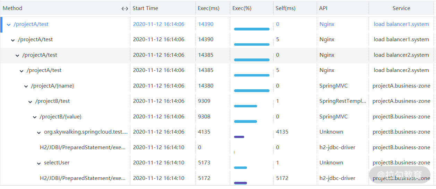Collapse /projectA/test row with Exec 14385 and Self 5
Image resolution: width=436 pixels, height=189 pixels.
(x=22, y=71)
